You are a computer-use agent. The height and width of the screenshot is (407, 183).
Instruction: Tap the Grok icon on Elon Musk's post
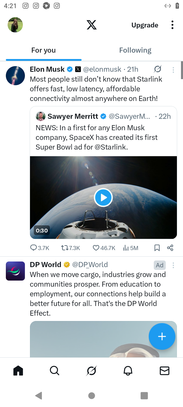158,69
